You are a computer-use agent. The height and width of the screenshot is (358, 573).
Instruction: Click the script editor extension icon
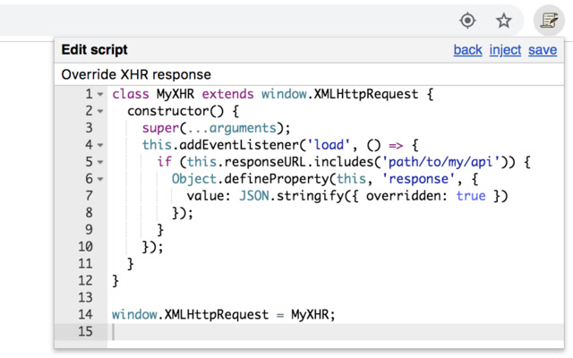[544, 20]
